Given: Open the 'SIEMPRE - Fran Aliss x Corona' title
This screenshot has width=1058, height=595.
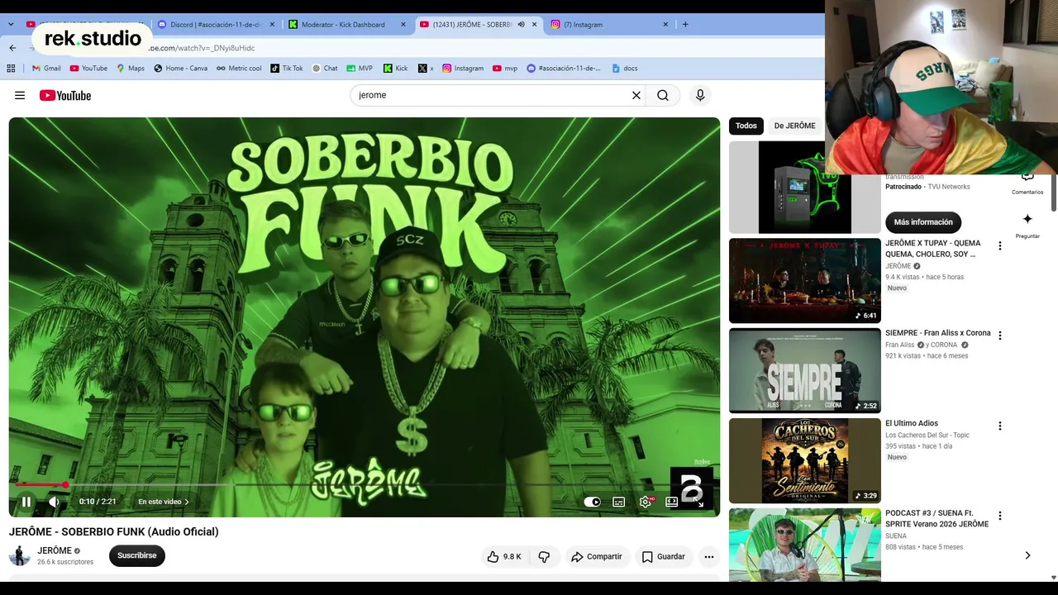Looking at the screenshot, I should pos(938,333).
